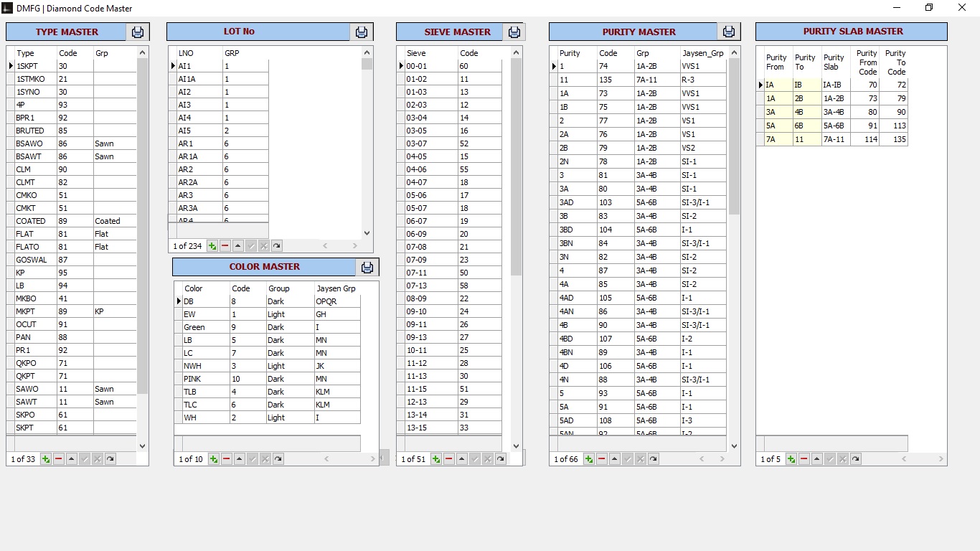Click edit arrow in Type Master navigator
The width and height of the screenshot is (980, 551).
(72, 459)
